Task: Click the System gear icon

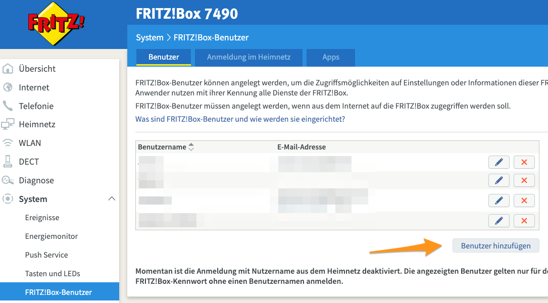Action: tap(8, 199)
